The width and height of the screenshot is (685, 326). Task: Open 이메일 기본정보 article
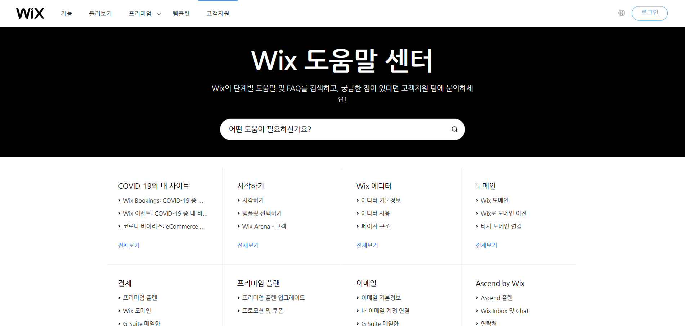click(x=381, y=298)
